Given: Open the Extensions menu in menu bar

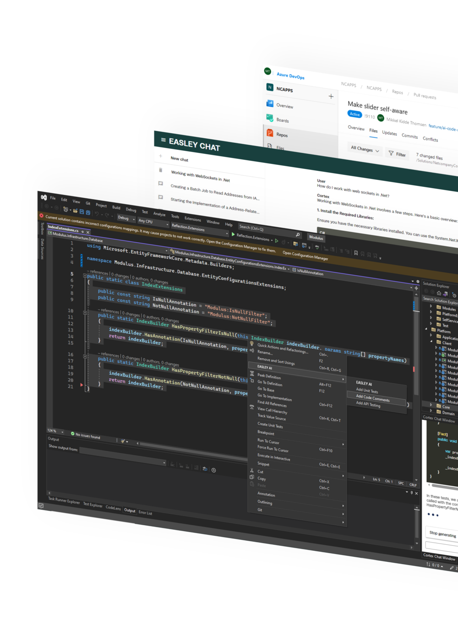Looking at the screenshot, I should [x=192, y=219].
